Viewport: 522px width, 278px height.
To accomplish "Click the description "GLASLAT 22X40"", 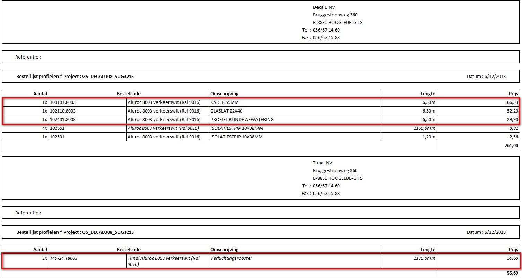I will point(227,111).
